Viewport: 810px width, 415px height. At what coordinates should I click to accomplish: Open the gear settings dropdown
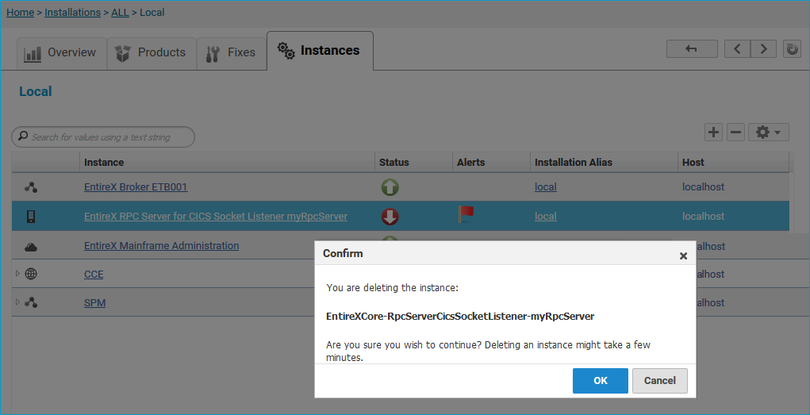tap(768, 133)
